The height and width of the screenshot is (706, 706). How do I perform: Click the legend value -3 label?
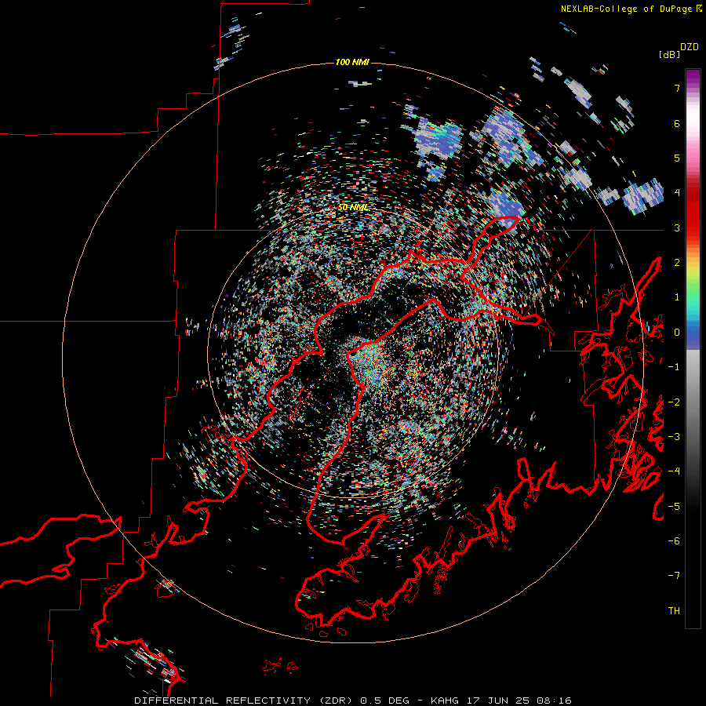point(674,437)
